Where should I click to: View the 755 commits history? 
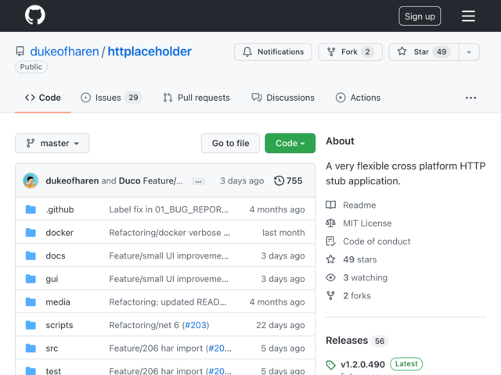coord(288,180)
